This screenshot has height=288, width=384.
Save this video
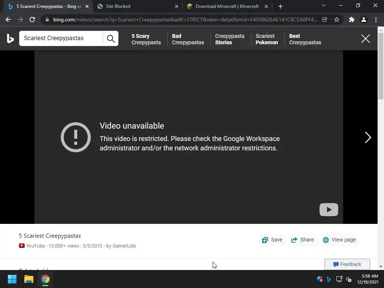coord(272,240)
